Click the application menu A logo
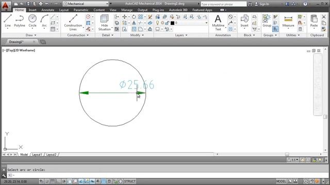The image size is (330, 185). click(x=6, y=6)
